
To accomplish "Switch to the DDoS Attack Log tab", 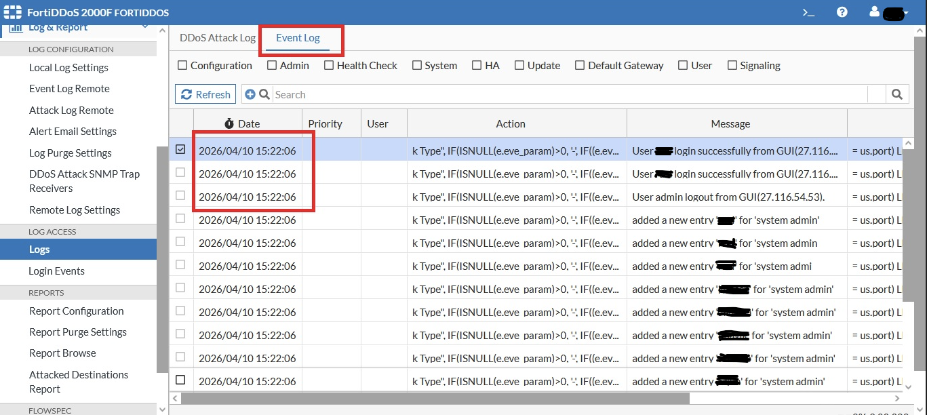I will click(217, 37).
